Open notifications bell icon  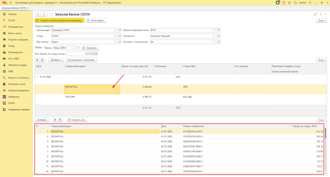coord(278,3)
